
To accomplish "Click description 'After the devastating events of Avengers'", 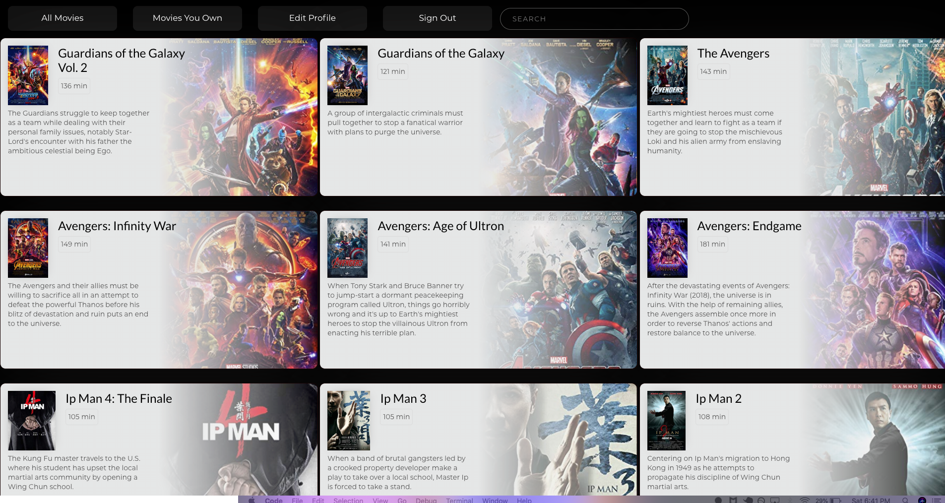I will tap(718, 310).
